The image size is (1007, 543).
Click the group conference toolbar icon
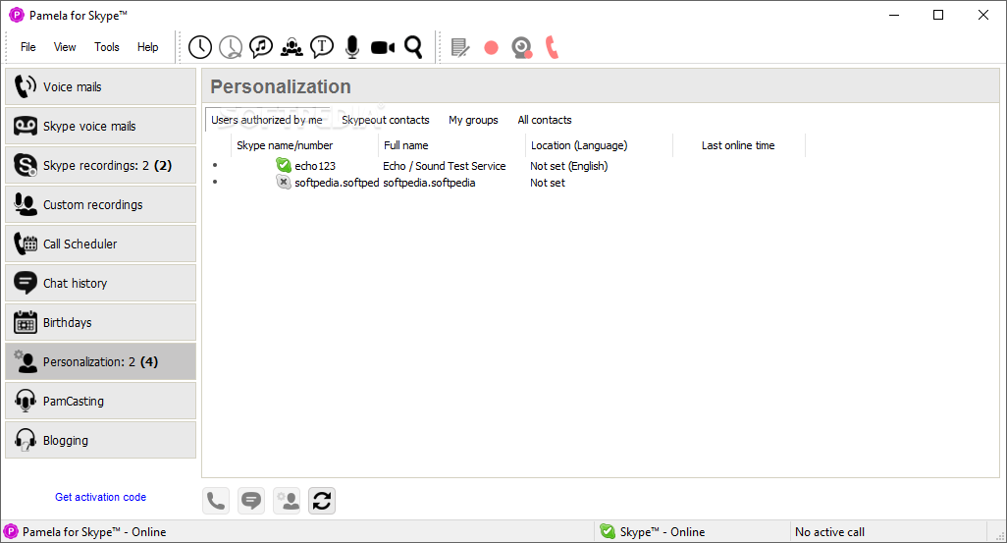click(291, 47)
